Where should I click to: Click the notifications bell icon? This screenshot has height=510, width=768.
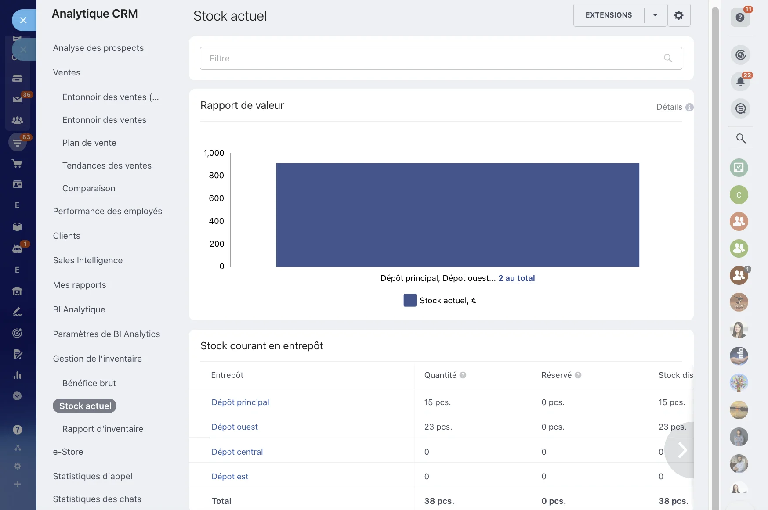pos(740,82)
